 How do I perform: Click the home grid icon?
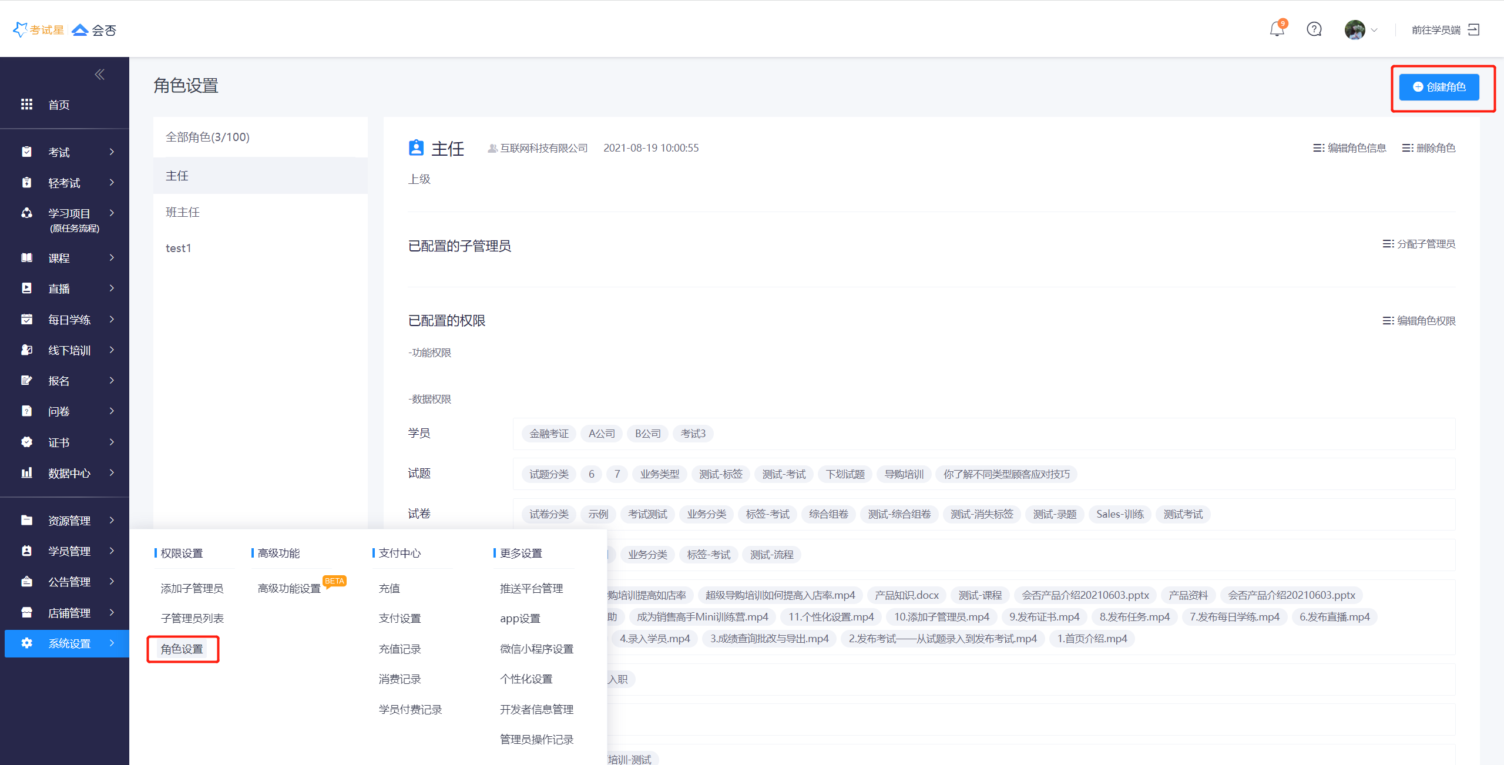click(26, 105)
